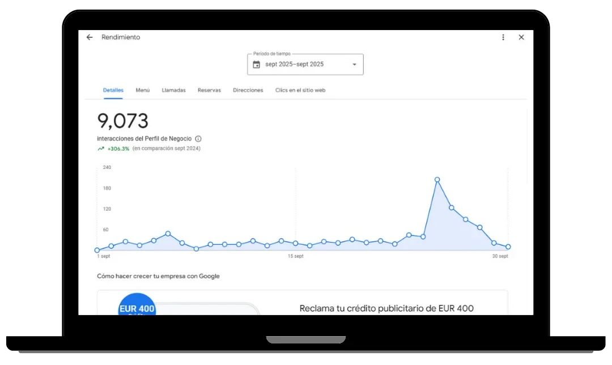
Task: Click the green upward trend arrow
Action: click(x=101, y=148)
